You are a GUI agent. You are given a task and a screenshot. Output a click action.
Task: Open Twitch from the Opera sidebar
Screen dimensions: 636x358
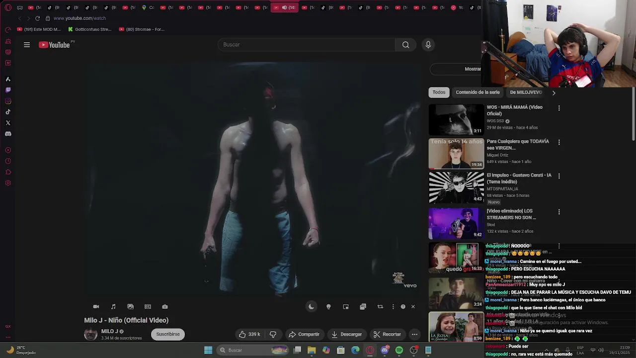(x=8, y=90)
